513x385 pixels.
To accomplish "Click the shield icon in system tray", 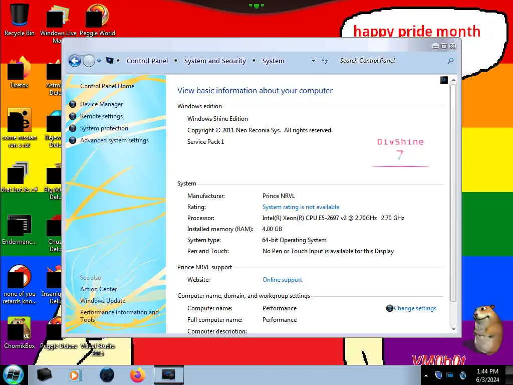I will (438, 375).
